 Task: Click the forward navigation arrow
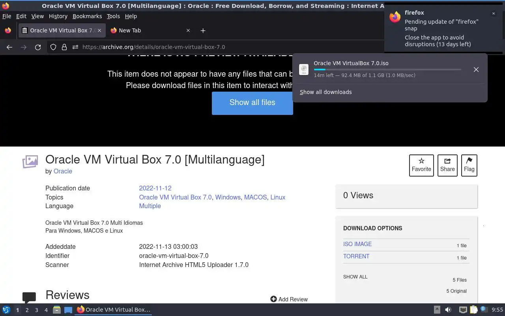point(24,47)
